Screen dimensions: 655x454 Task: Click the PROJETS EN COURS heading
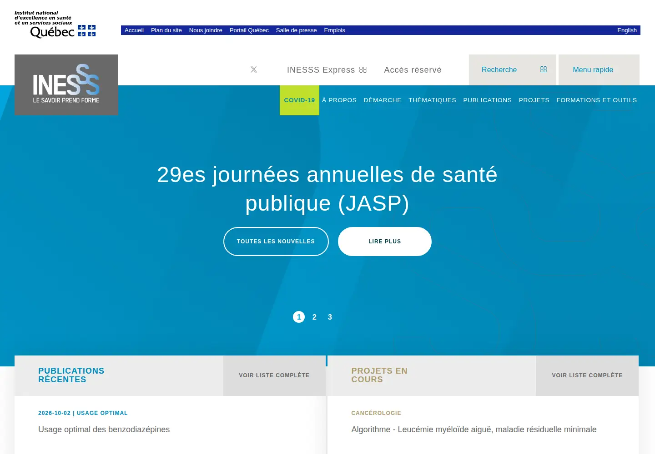379,375
